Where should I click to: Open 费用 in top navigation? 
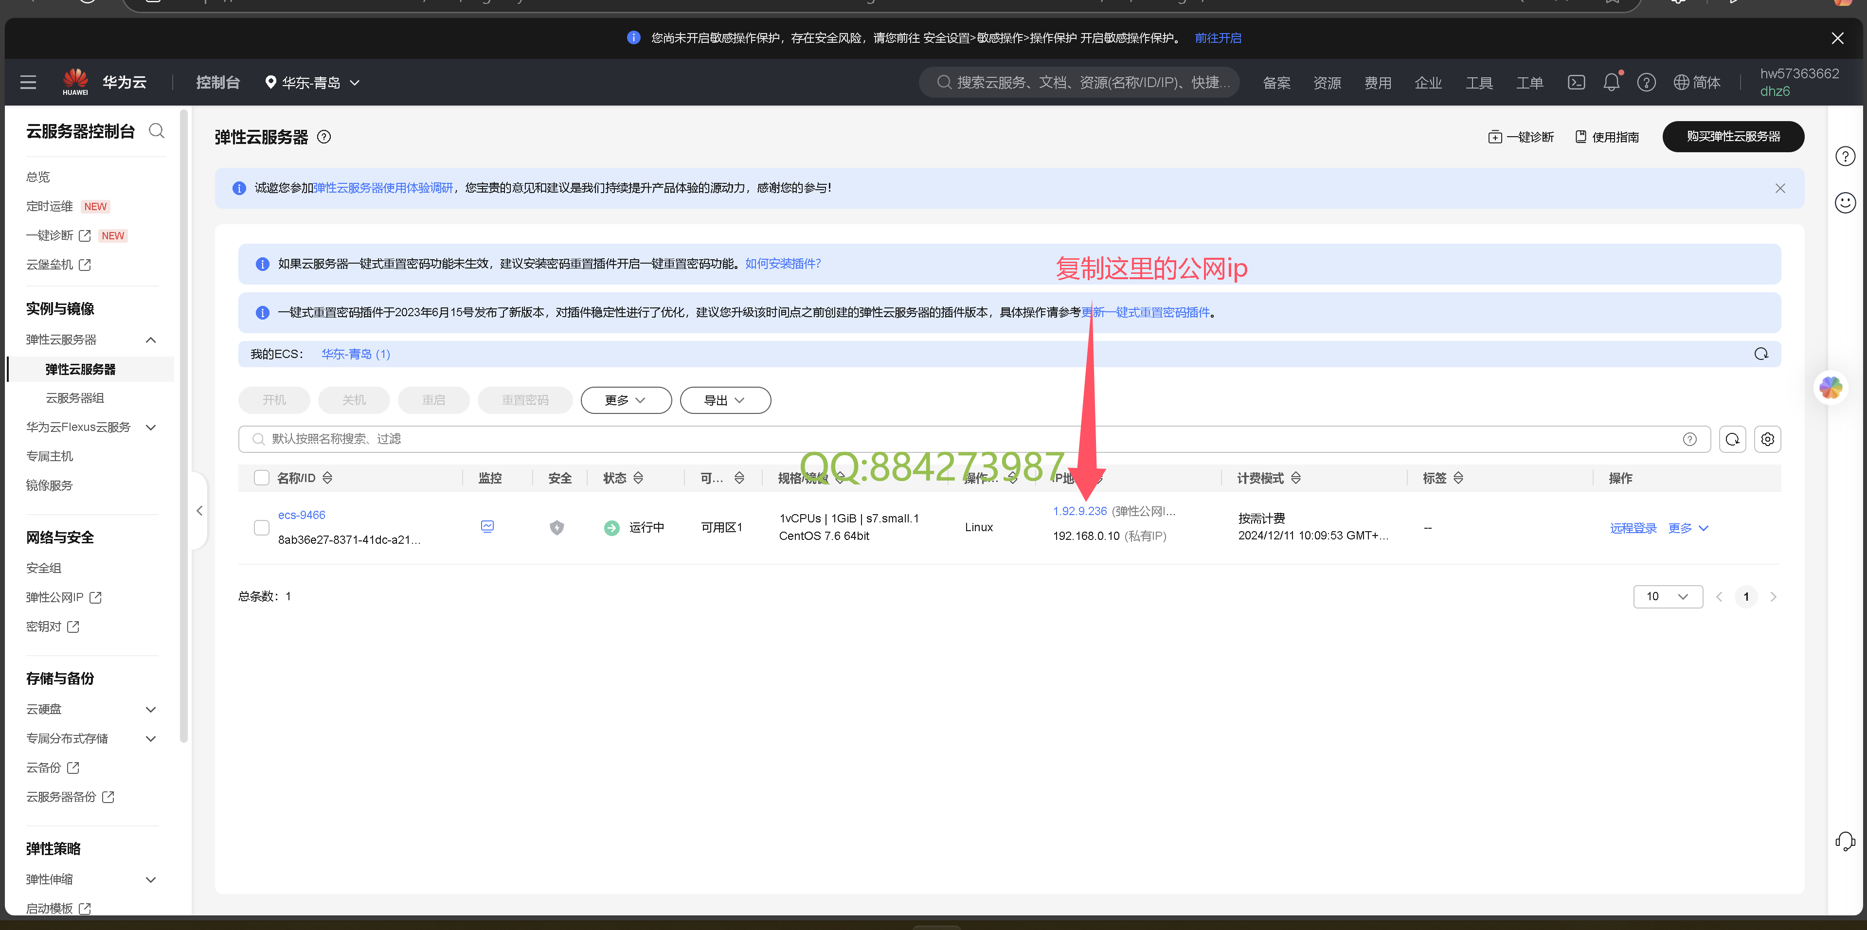[x=1378, y=83]
